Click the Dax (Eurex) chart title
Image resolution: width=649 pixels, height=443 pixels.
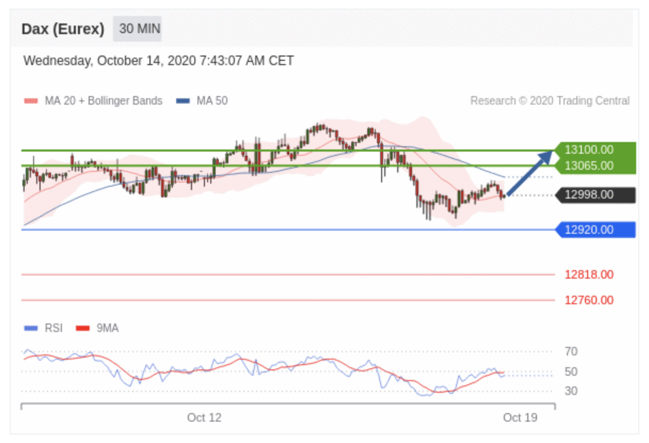[x=63, y=29]
